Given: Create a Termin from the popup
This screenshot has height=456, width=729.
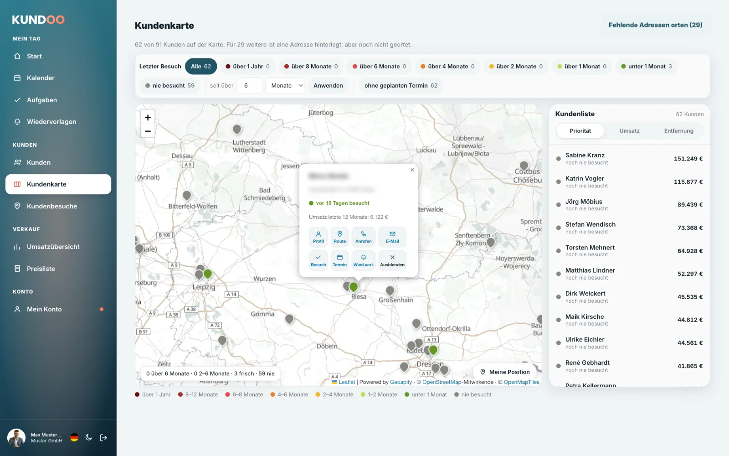Looking at the screenshot, I should pos(339,260).
